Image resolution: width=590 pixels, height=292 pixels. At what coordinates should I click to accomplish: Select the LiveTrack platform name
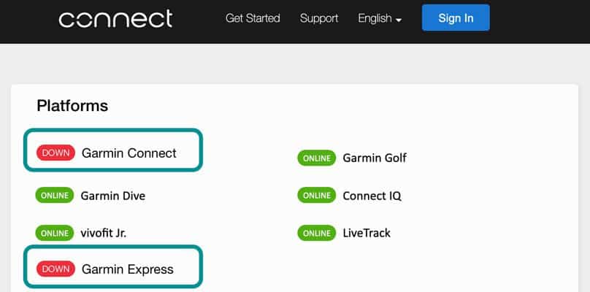tap(367, 233)
